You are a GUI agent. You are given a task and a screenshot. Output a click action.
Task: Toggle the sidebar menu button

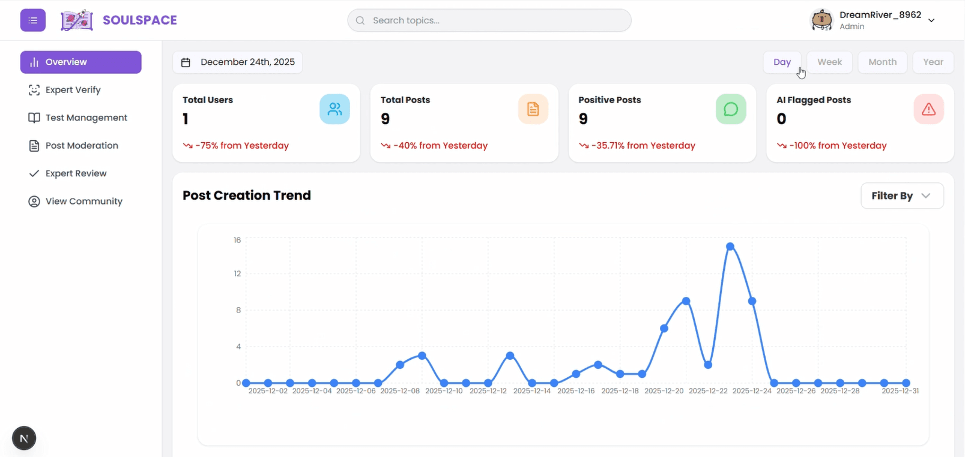(x=33, y=20)
